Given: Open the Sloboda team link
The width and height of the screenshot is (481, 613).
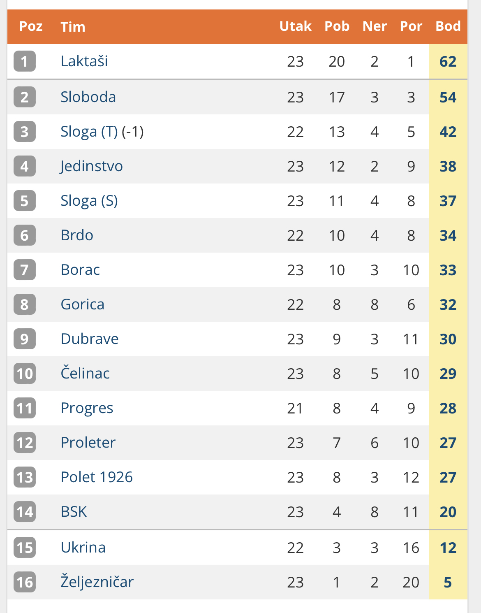Looking at the screenshot, I should pyautogui.click(x=88, y=97).
